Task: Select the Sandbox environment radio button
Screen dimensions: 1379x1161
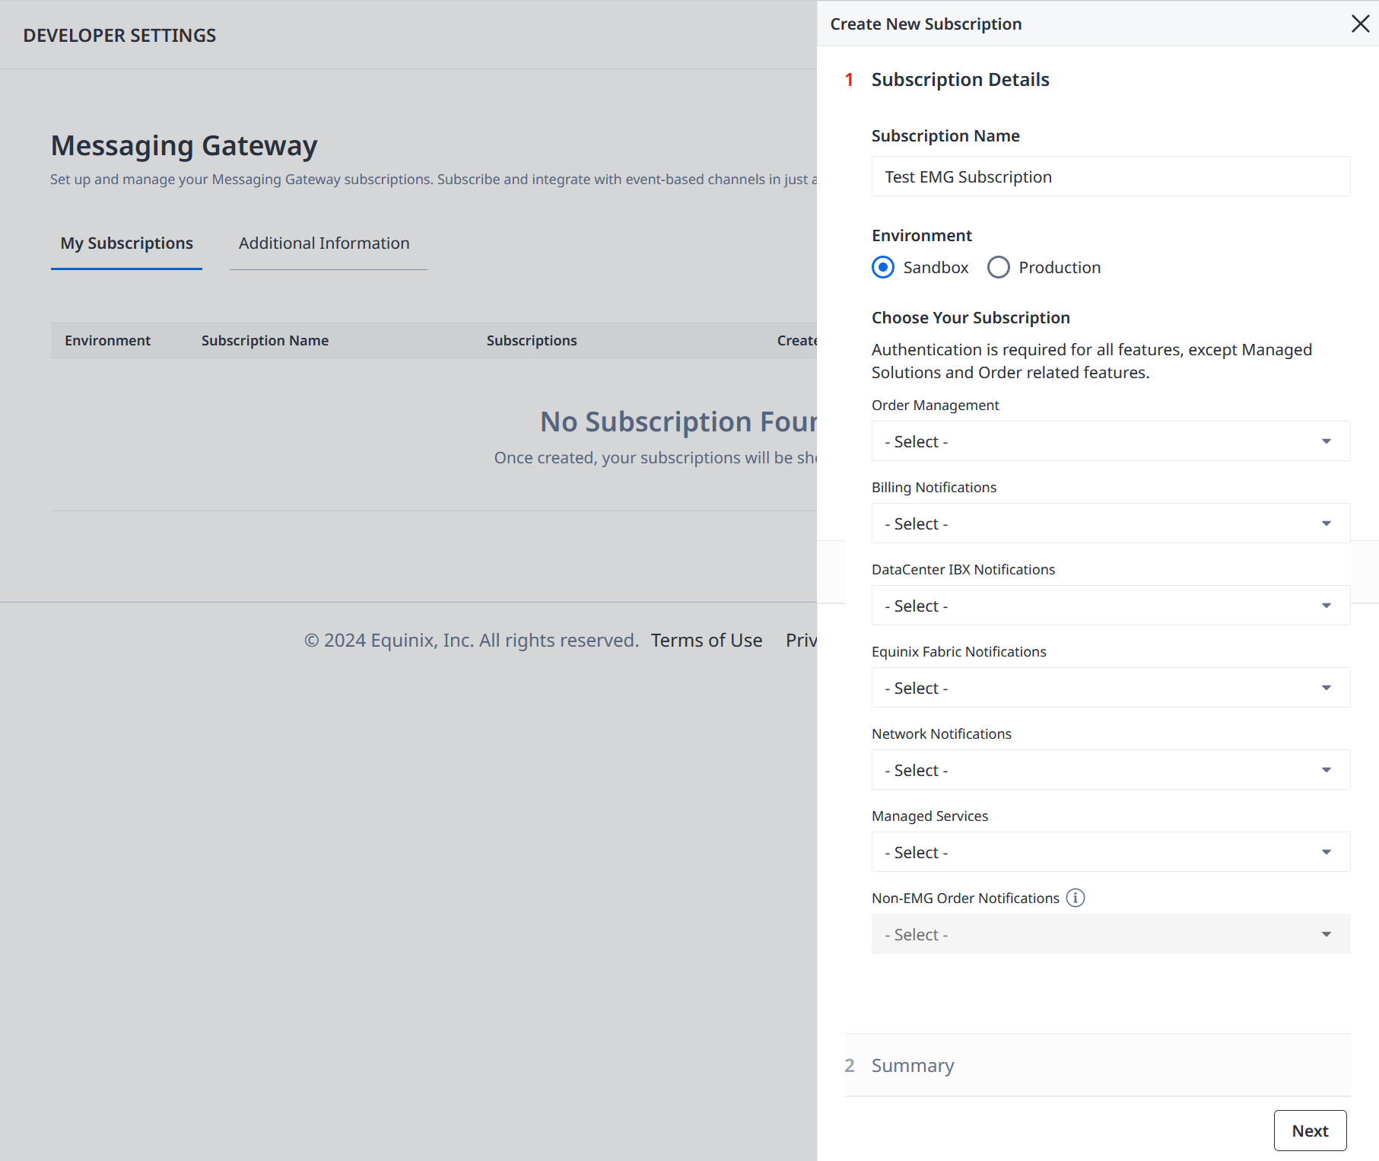Action: coord(883,267)
